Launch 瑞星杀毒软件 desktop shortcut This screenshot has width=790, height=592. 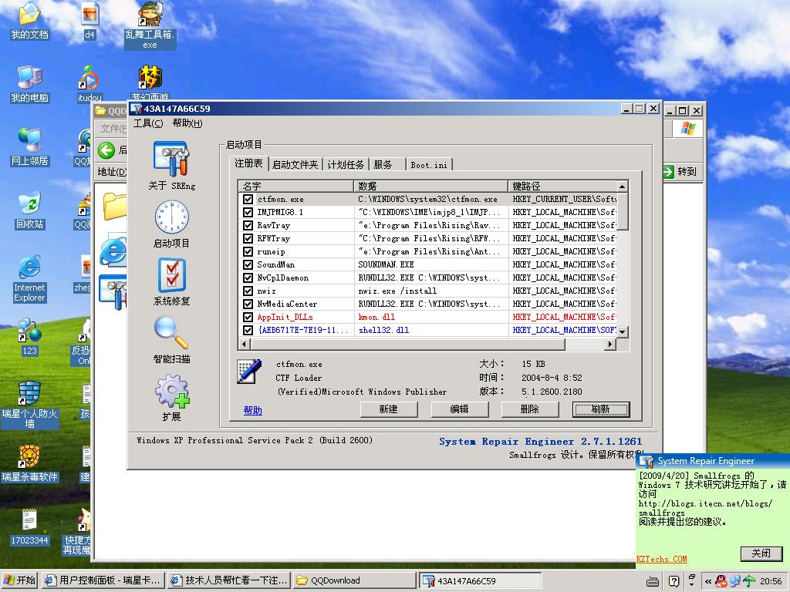[x=30, y=457]
